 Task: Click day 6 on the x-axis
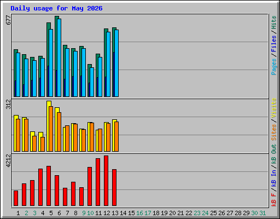[x=59, y=213]
